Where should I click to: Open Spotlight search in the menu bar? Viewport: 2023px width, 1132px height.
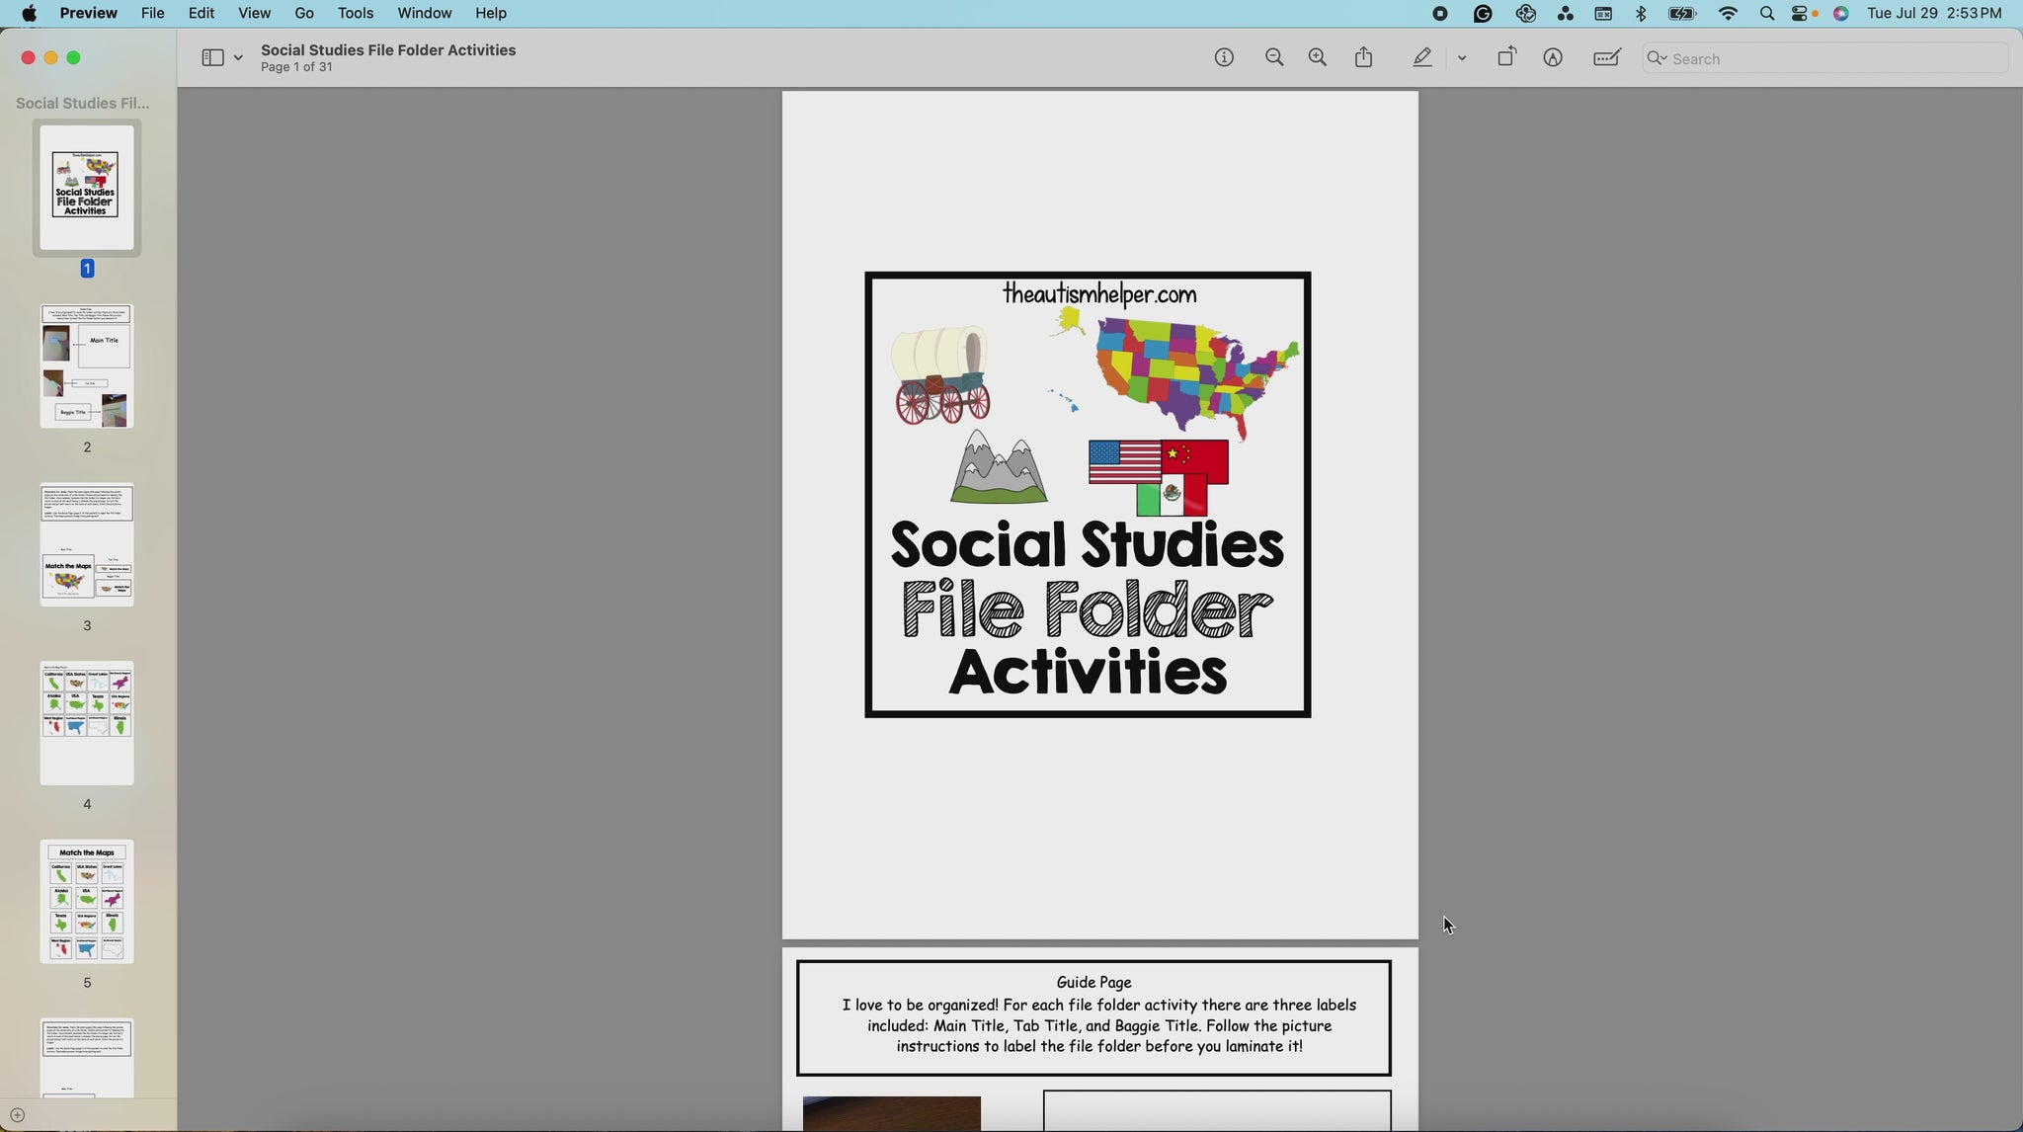pyautogui.click(x=1767, y=14)
